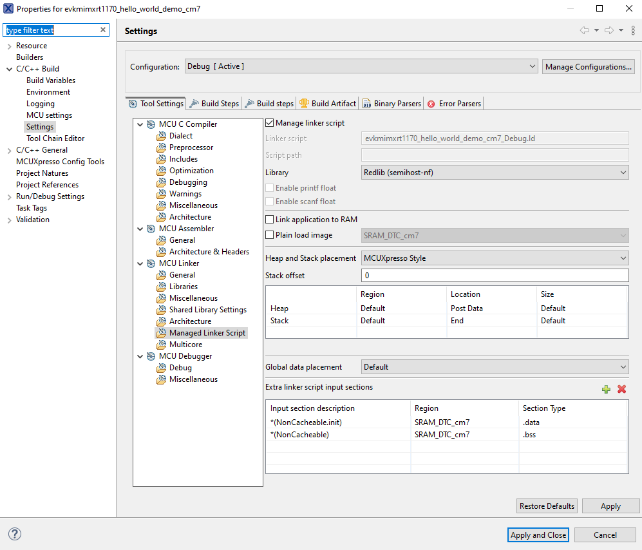Enable Link application to RAM
Viewport: 642px width, 550px height.
269,219
